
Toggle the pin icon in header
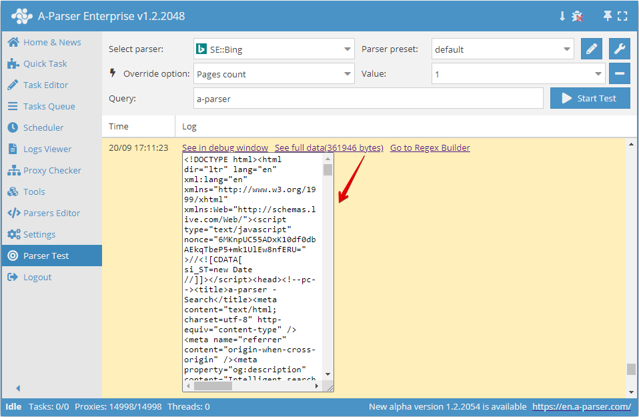click(607, 16)
